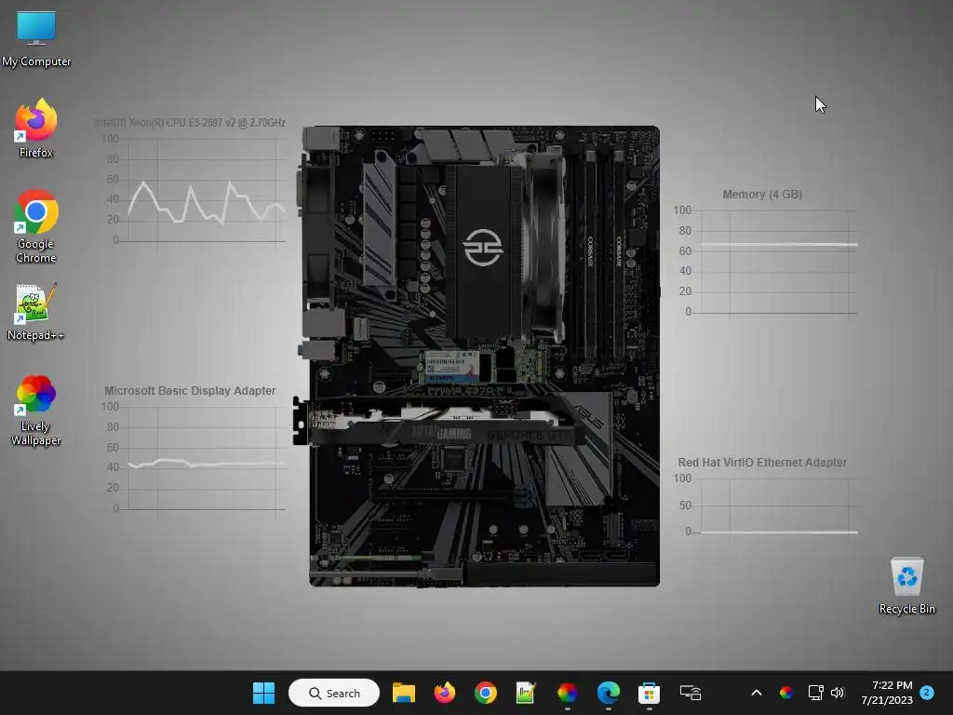Open the Windows Start menu
953x715 pixels.
(x=263, y=693)
